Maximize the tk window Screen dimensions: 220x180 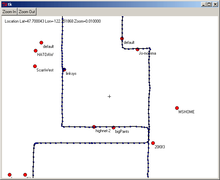[209, 4]
